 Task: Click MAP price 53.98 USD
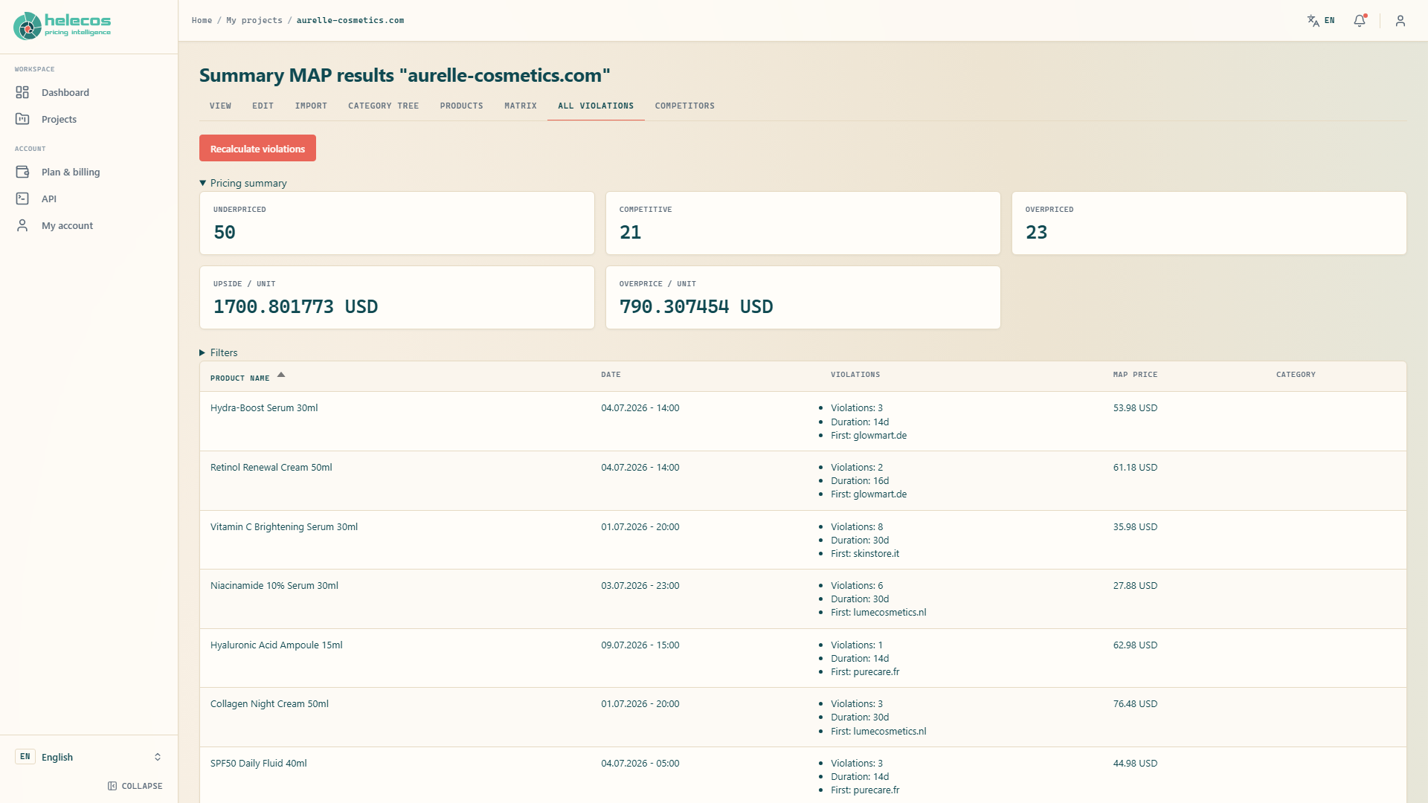click(x=1135, y=408)
